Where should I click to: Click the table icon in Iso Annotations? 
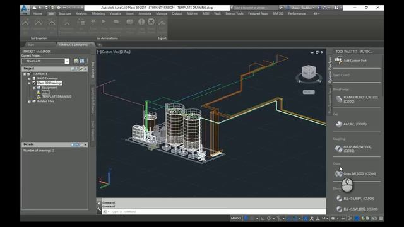[130, 22]
